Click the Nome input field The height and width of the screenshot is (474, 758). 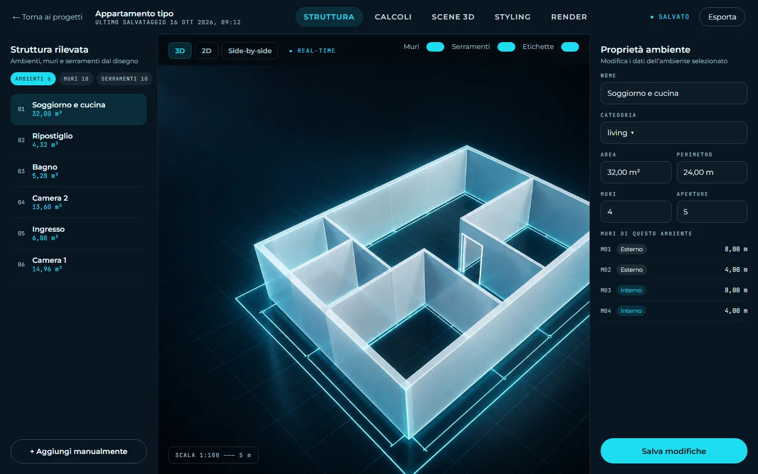click(674, 93)
